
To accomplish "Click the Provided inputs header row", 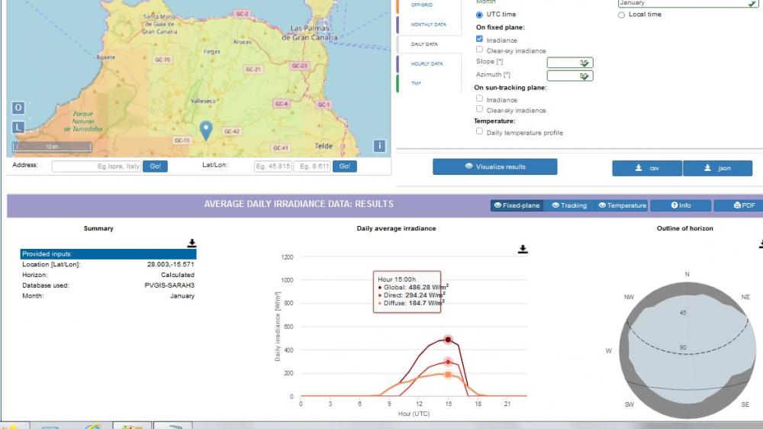I will click(108, 253).
